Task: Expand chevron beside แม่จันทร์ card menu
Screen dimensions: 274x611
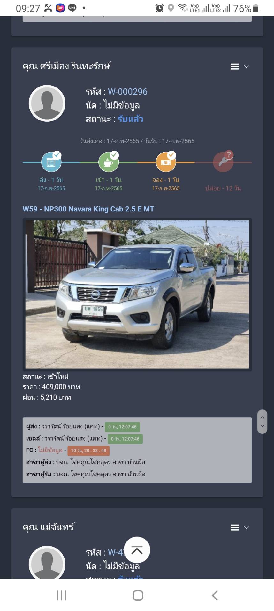Action: tap(246, 528)
